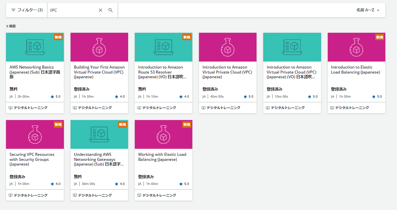Open Introduction to Amazon VPC (Japanese) 45m title
397x210 pixels.
coord(227,72)
